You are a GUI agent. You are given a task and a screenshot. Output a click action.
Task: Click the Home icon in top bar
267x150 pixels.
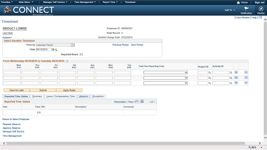238,2
